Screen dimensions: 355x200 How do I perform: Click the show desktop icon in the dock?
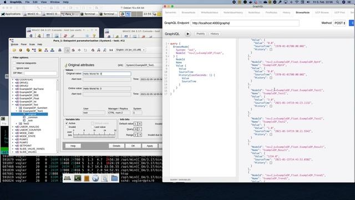pyautogui.click(x=68, y=178)
